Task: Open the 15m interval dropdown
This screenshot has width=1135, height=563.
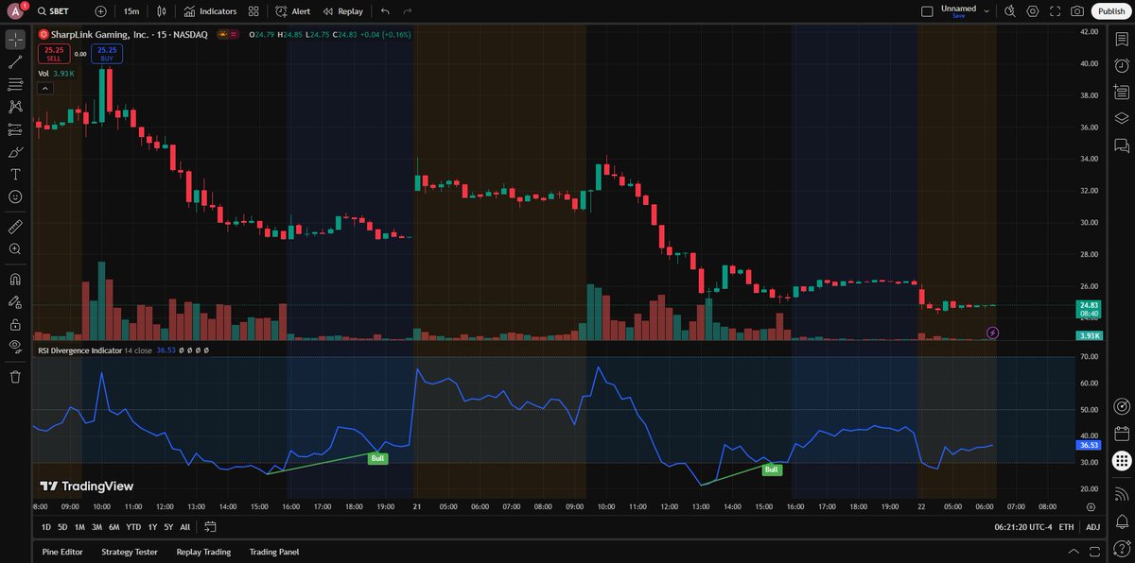Action: tap(131, 11)
